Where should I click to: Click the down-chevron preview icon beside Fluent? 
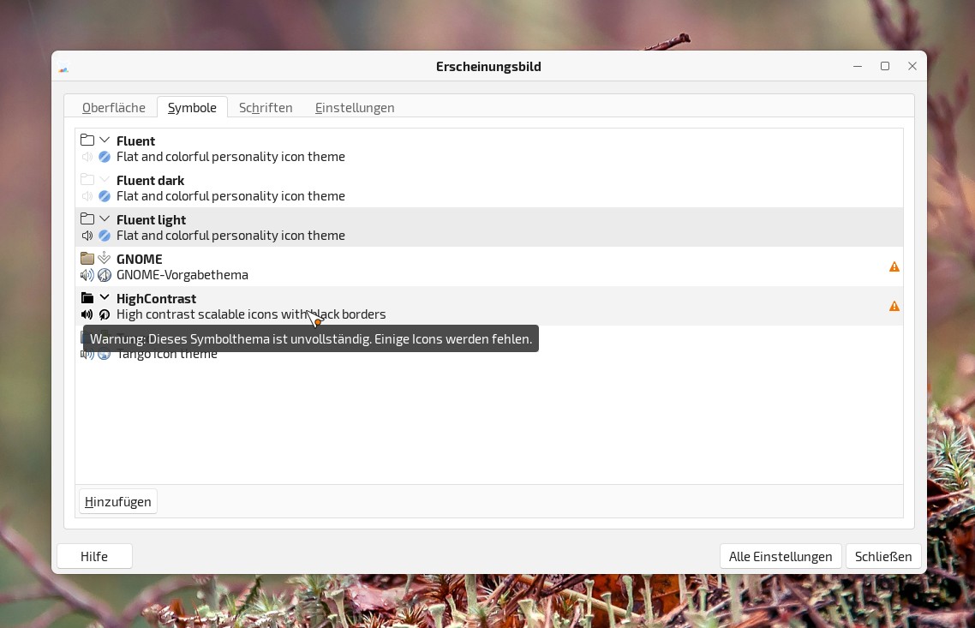[x=105, y=140]
